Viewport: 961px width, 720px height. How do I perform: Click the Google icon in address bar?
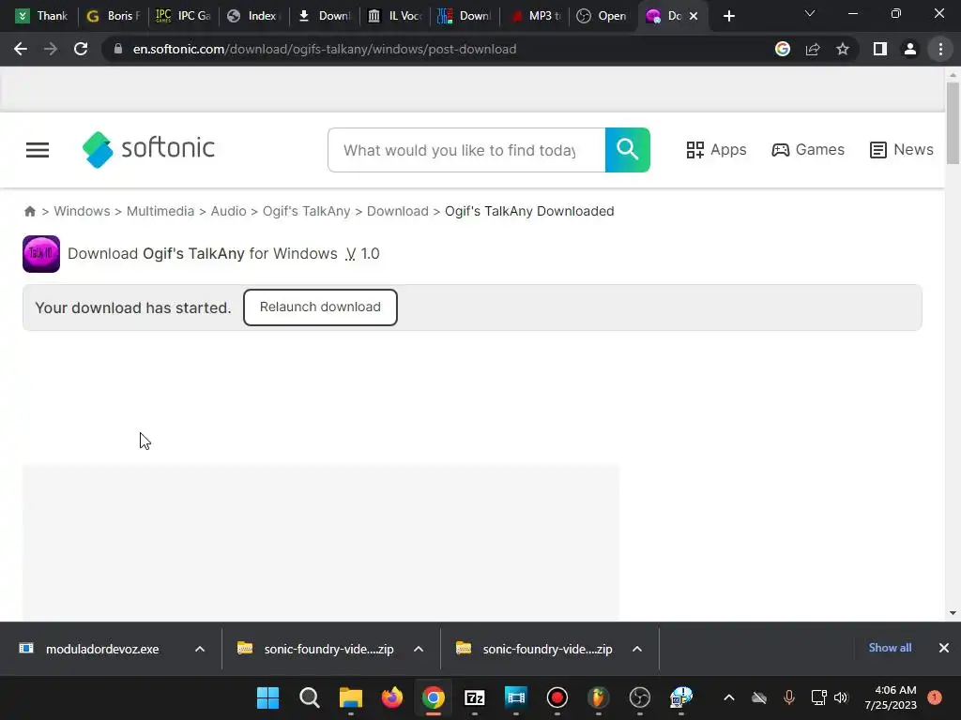point(783,49)
